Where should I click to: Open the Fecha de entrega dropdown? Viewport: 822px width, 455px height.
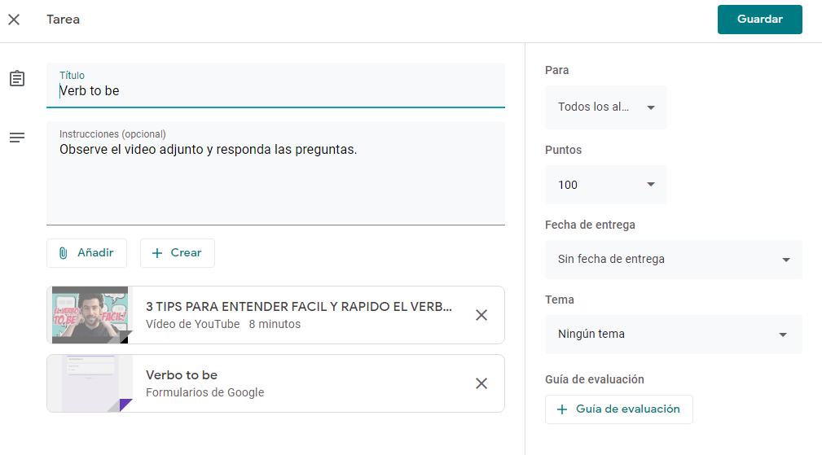[674, 259]
